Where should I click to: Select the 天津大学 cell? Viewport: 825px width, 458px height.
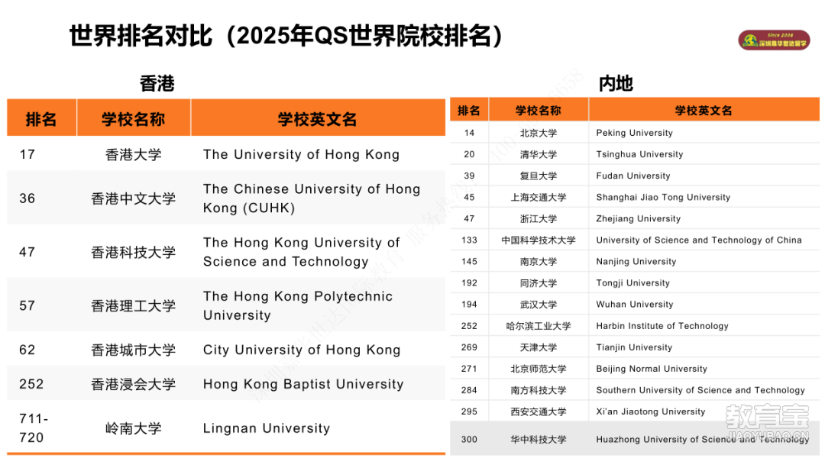click(539, 347)
